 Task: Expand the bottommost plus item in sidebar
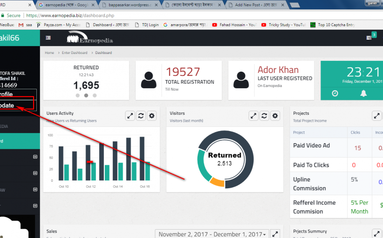[x=34, y=205]
